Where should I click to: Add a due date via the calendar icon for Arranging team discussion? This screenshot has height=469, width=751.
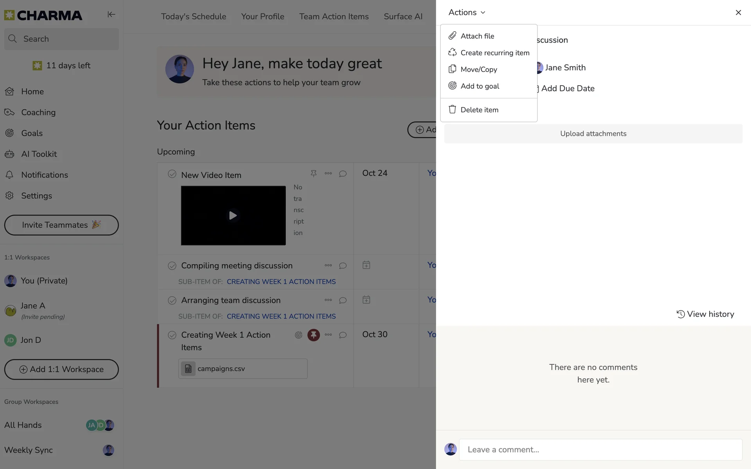click(x=366, y=300)
